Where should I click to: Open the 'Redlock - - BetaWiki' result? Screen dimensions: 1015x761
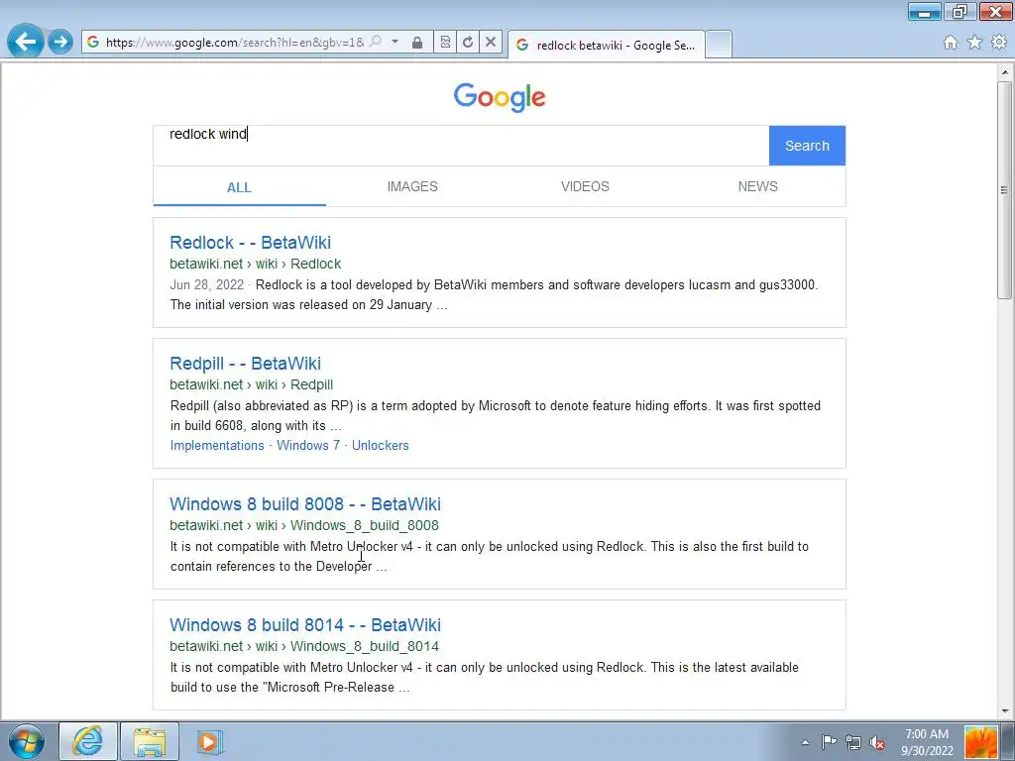251,243
